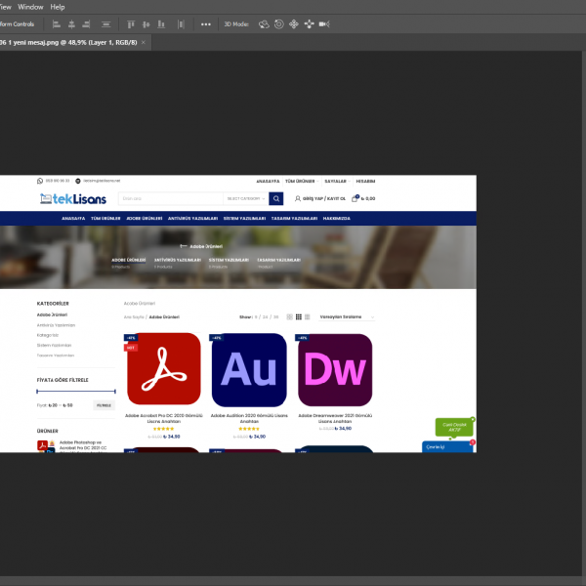Open the Varsayılan Sıralama sort dropdown
586x586 pixels.
[x=347, y=316]
